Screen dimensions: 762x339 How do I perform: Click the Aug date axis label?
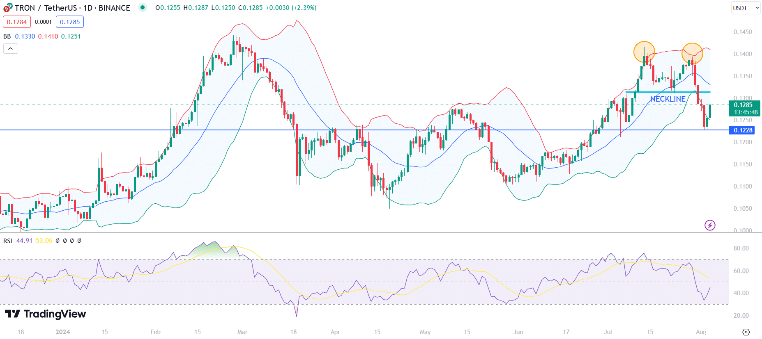(x=701, y=332)
